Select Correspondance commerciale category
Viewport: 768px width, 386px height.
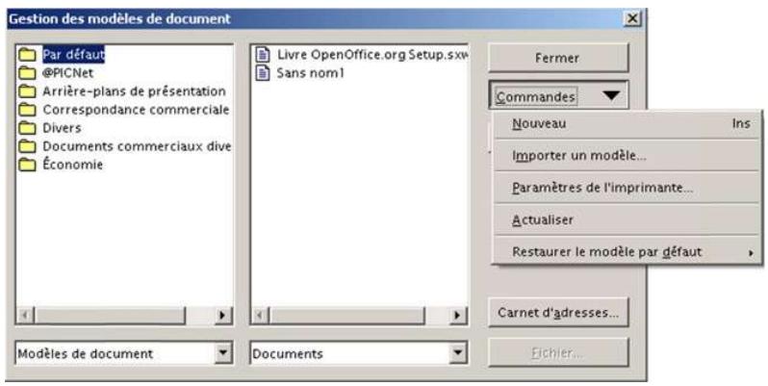[136, 110]
